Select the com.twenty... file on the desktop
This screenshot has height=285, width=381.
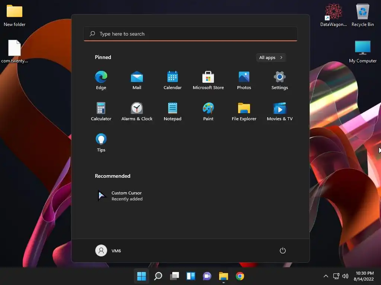pos(15,51)
